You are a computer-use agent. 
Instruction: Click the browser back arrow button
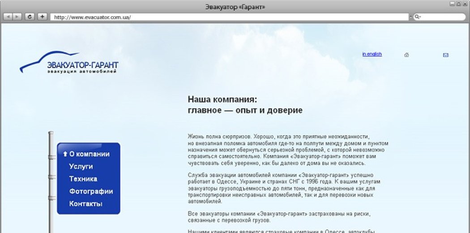point(8,17)
